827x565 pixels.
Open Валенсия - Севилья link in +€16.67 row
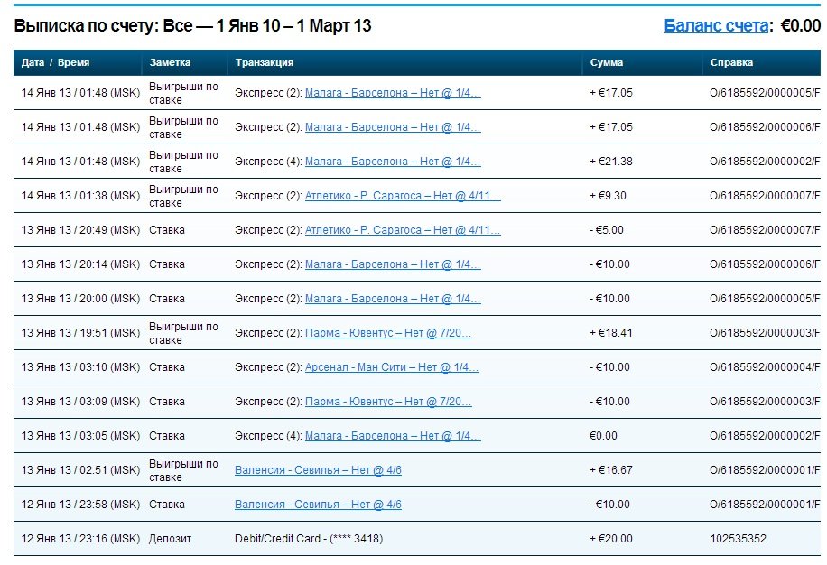pos(318,469)
